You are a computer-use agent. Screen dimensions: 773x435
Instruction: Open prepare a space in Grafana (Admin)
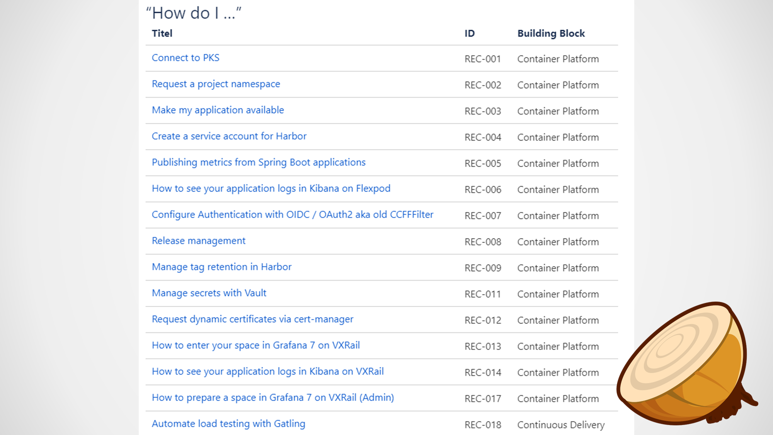click(x=272, y=397)
